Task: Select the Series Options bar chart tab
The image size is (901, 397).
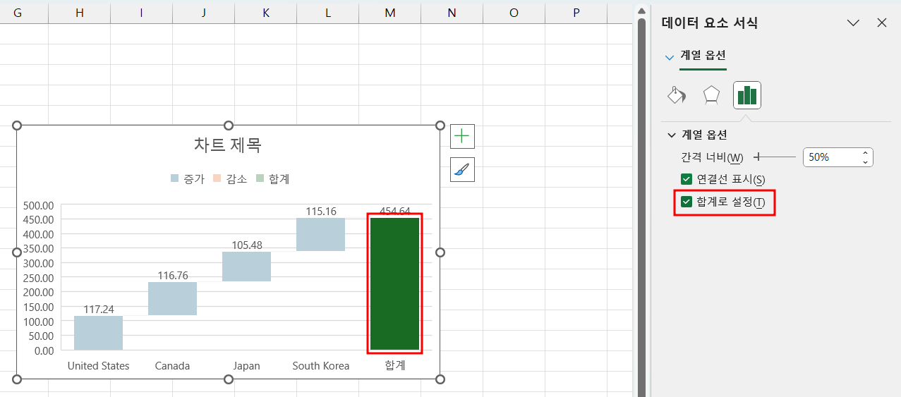Action: tap(747, 95)
